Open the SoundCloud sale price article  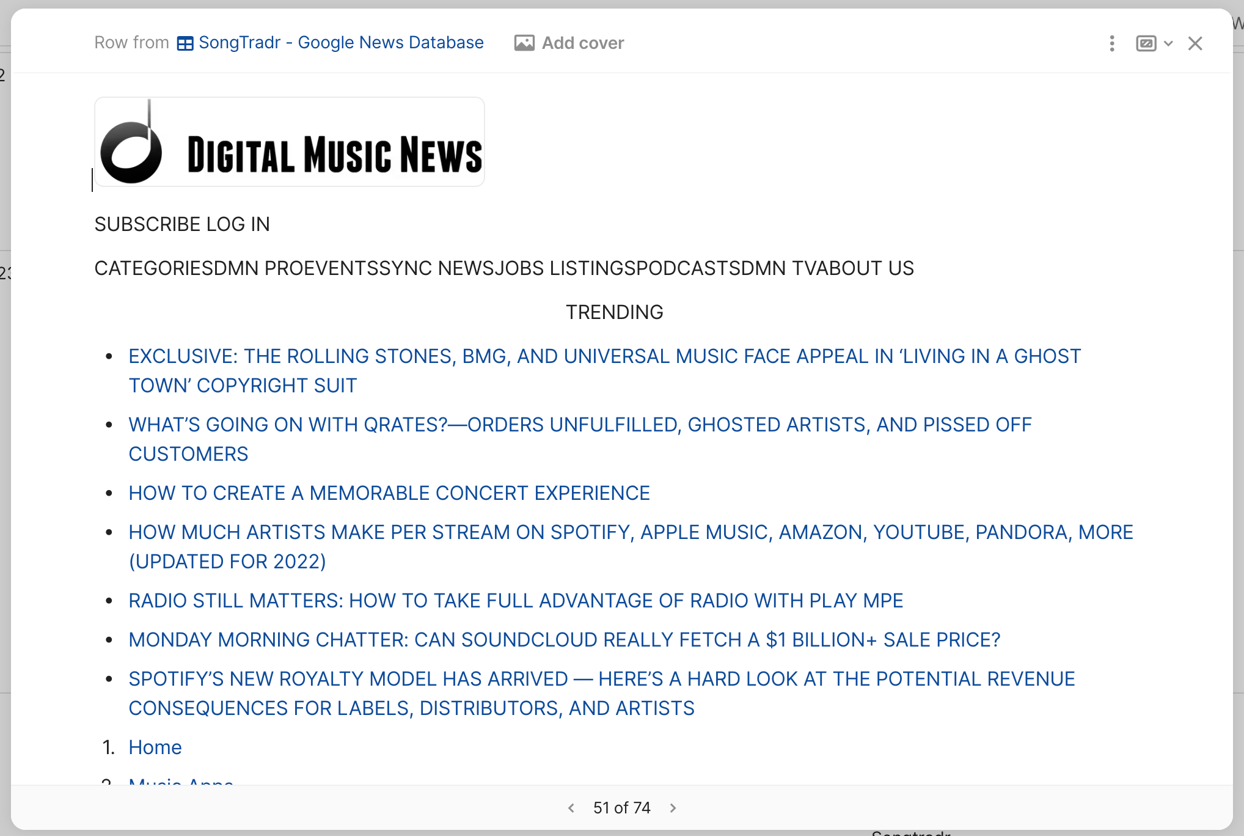coord(564,639)
